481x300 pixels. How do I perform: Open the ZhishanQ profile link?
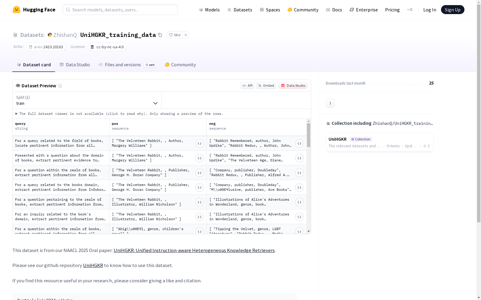coord(65,35)
